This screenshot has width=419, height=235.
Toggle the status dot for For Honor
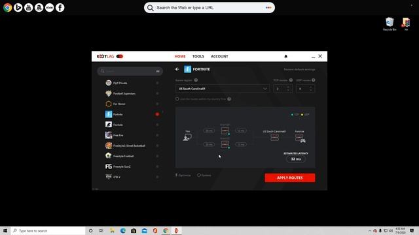click(157, 104)
